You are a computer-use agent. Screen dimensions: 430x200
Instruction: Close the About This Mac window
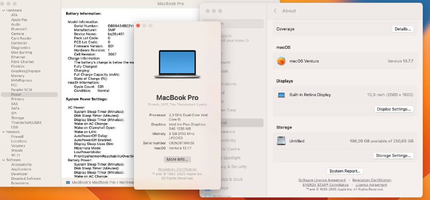(x=138, y=25)
